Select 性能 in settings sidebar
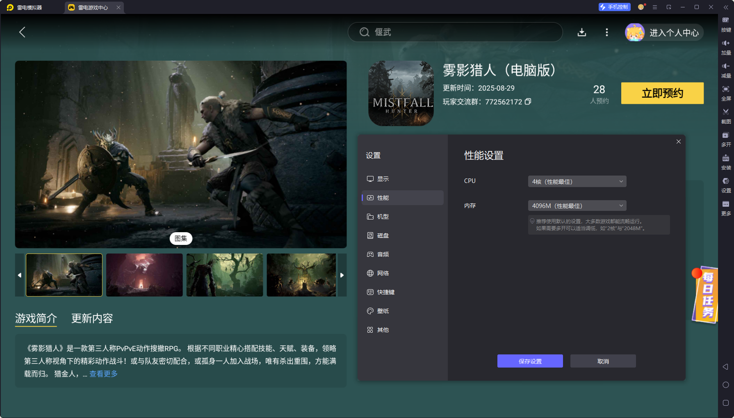Viewport: 734px width, 418px height. (x=402, y=198)
